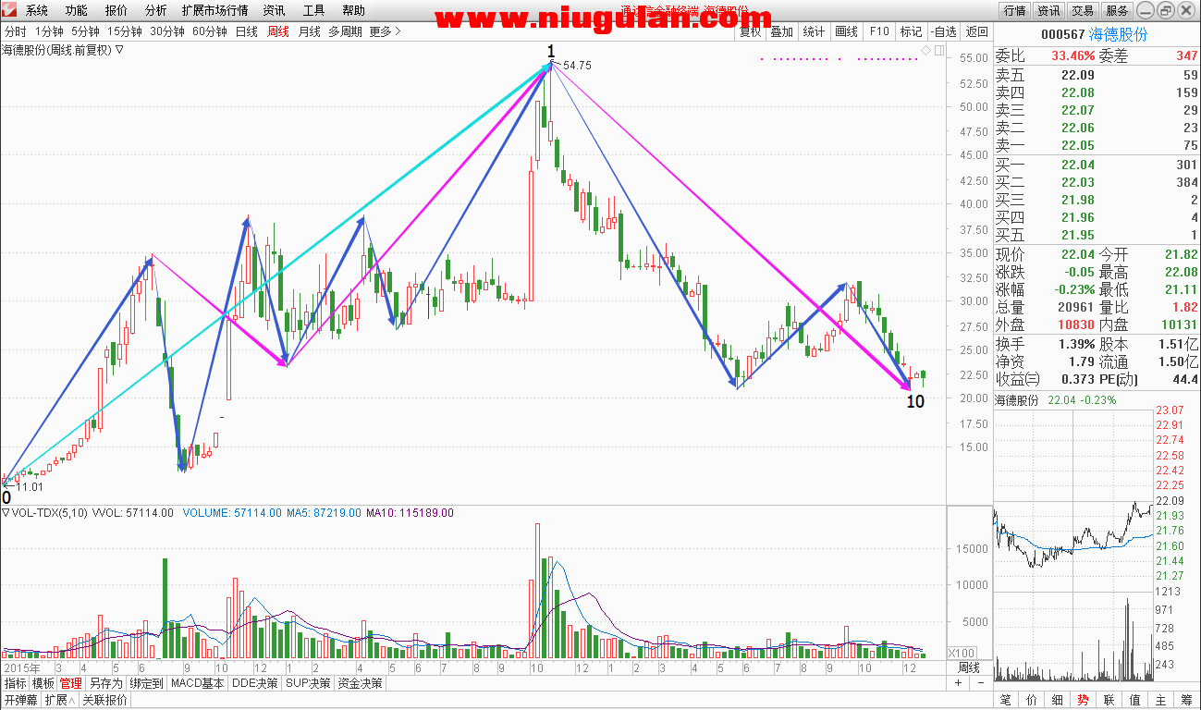Viewport: 1201px width, 710px height.
Task: Click the stock name 海德股份 link
Action: click(1118, 34)
